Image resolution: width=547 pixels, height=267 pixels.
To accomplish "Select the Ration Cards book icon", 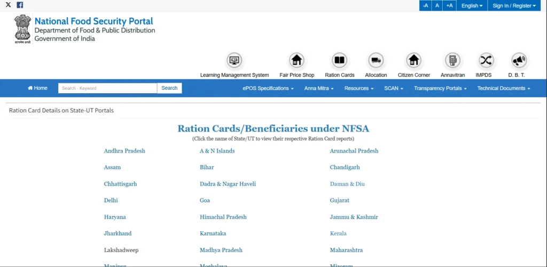I will pos(339,60).
